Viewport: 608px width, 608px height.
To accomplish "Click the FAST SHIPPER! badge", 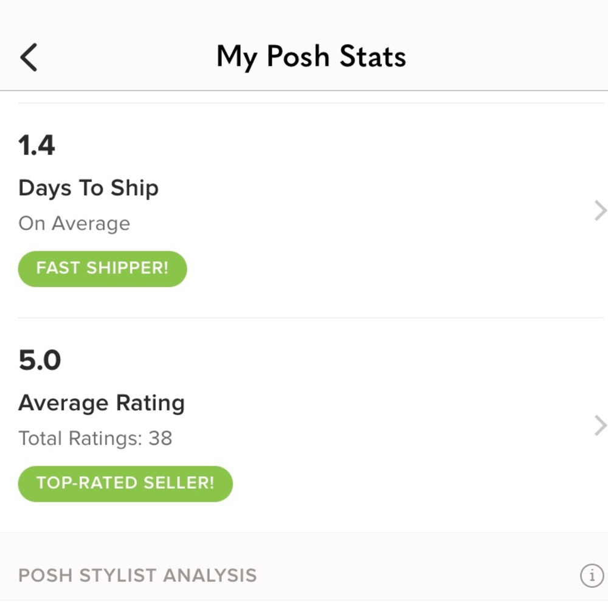I will click(102, 268).
